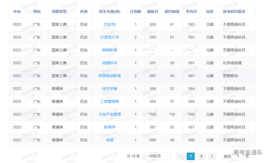Click the next page arrow icon
The width and height of the screenshot is (270, 163).
tap(212, 156)
